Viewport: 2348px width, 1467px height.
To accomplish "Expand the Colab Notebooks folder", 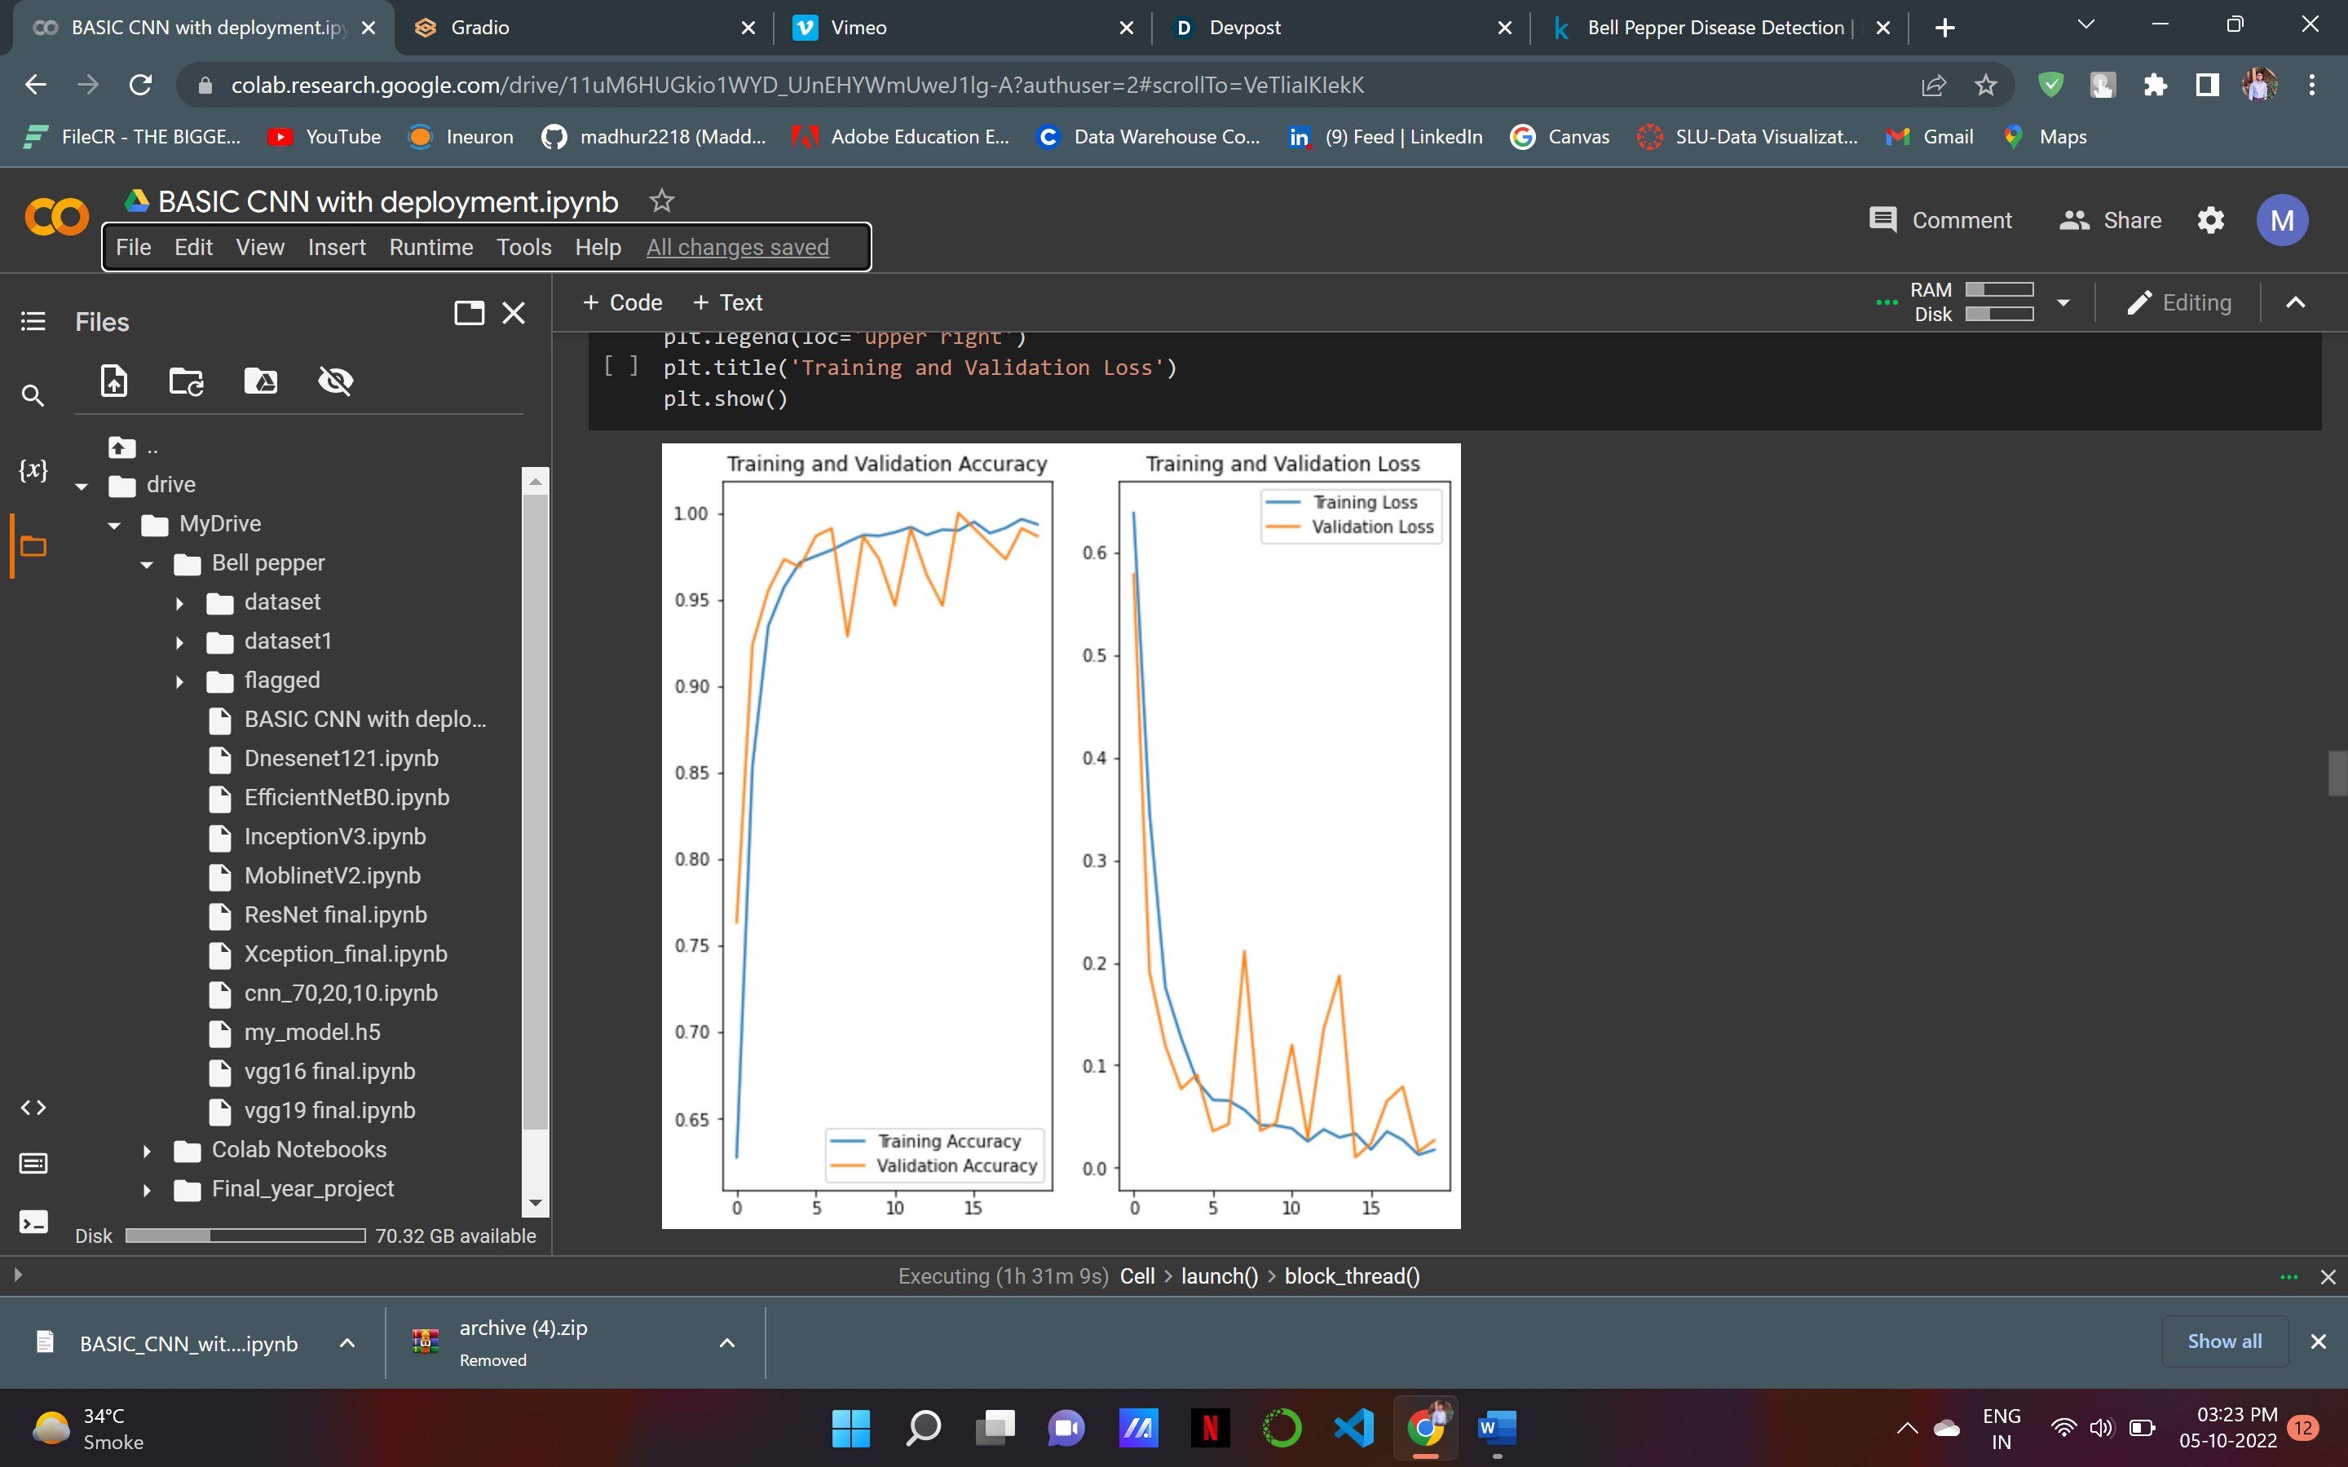I will 148,1151.
